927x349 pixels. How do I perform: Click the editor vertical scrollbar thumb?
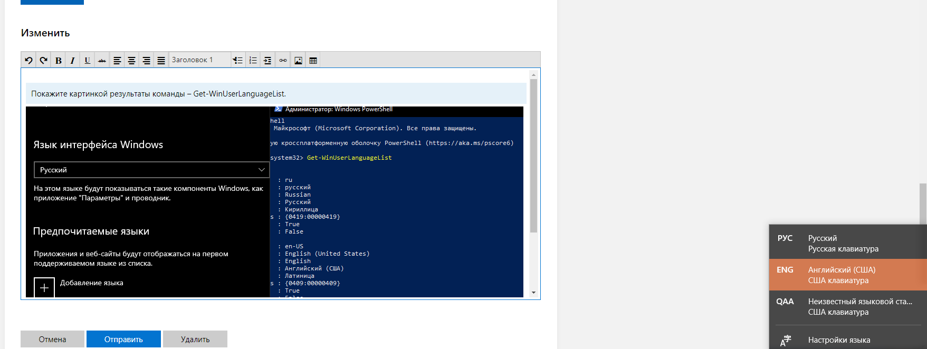click(x=533, y=156)
